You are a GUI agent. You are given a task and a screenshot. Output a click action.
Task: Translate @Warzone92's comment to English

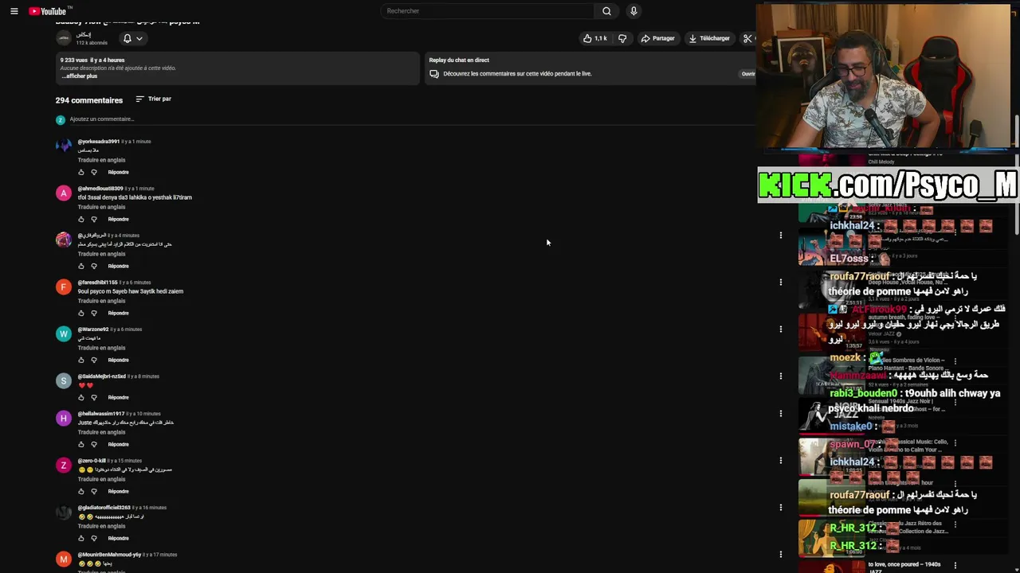pos(101,348)
